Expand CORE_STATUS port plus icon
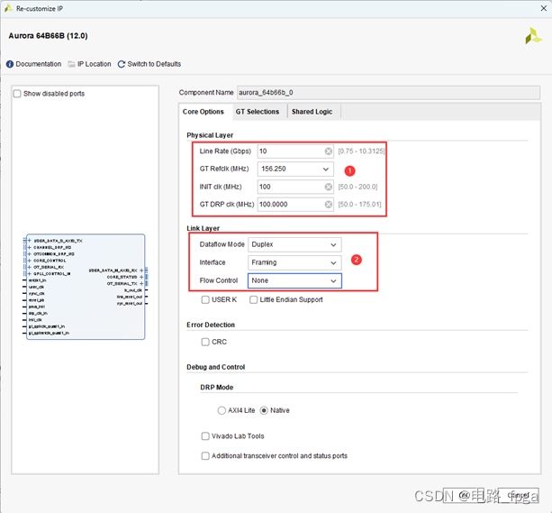This screenshot has height=513, width=552. (x=141, y=277)
